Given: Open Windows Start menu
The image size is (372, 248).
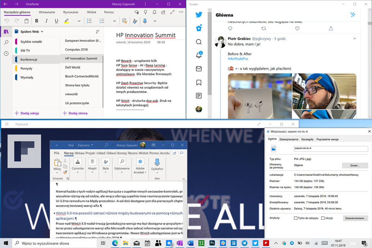Looking at the screenshot, I should coord(6,243).
